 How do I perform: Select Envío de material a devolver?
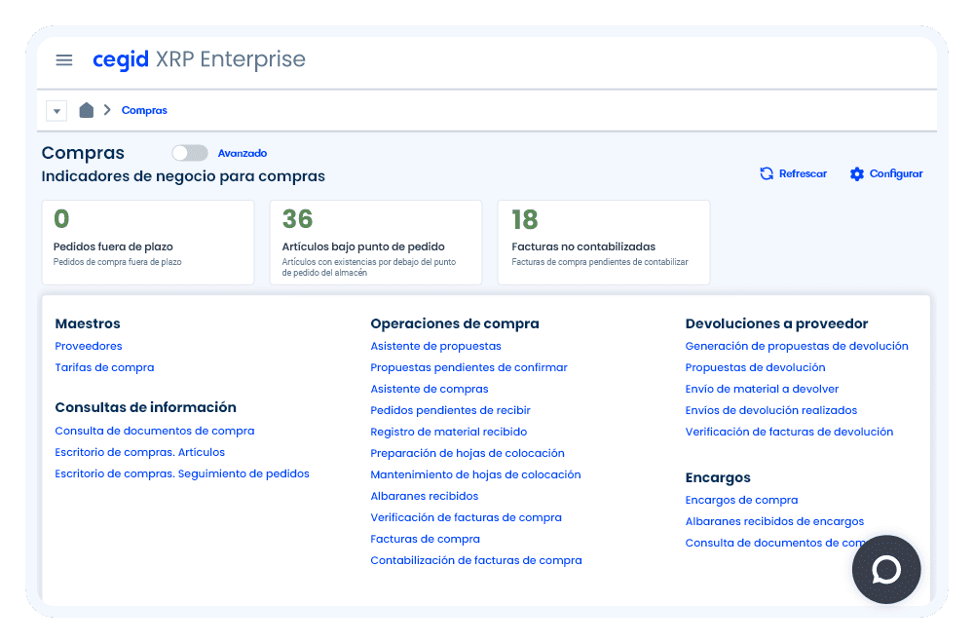coord(762,389)
